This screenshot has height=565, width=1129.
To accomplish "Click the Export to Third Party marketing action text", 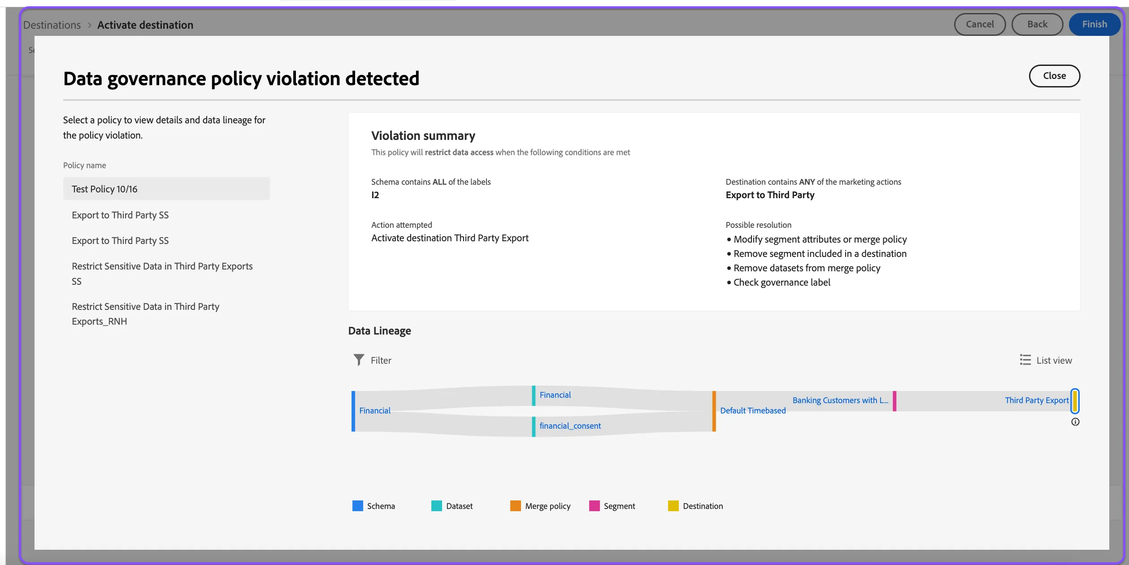I will click(x=770, y=195).
